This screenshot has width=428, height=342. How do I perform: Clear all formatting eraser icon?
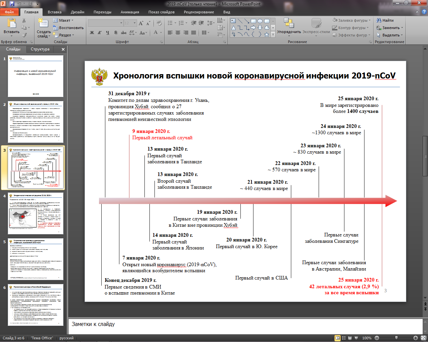click(159, 23)
